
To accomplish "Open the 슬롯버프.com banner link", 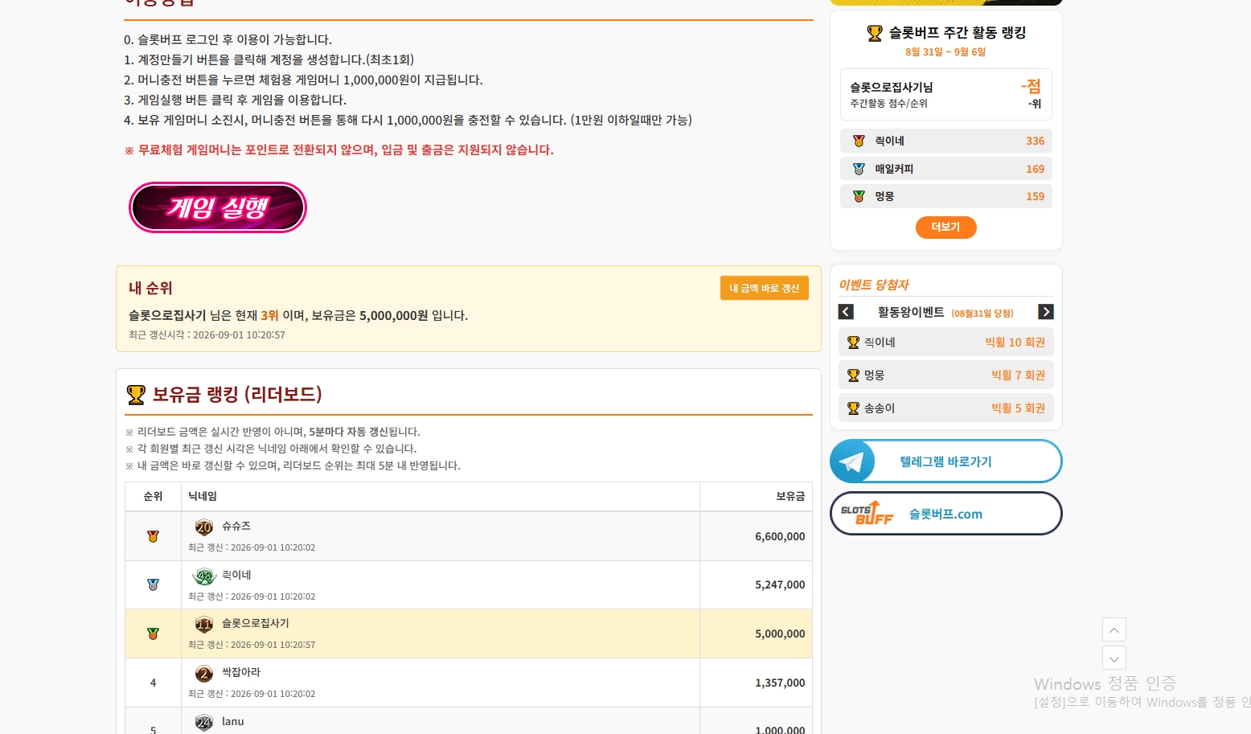I will 945,514.
